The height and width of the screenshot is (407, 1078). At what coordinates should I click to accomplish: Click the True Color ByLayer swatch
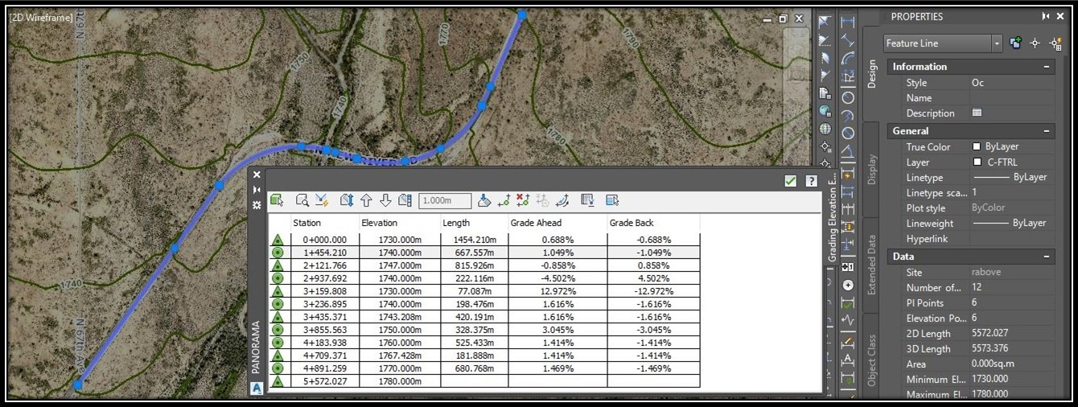tap(977, 147)
